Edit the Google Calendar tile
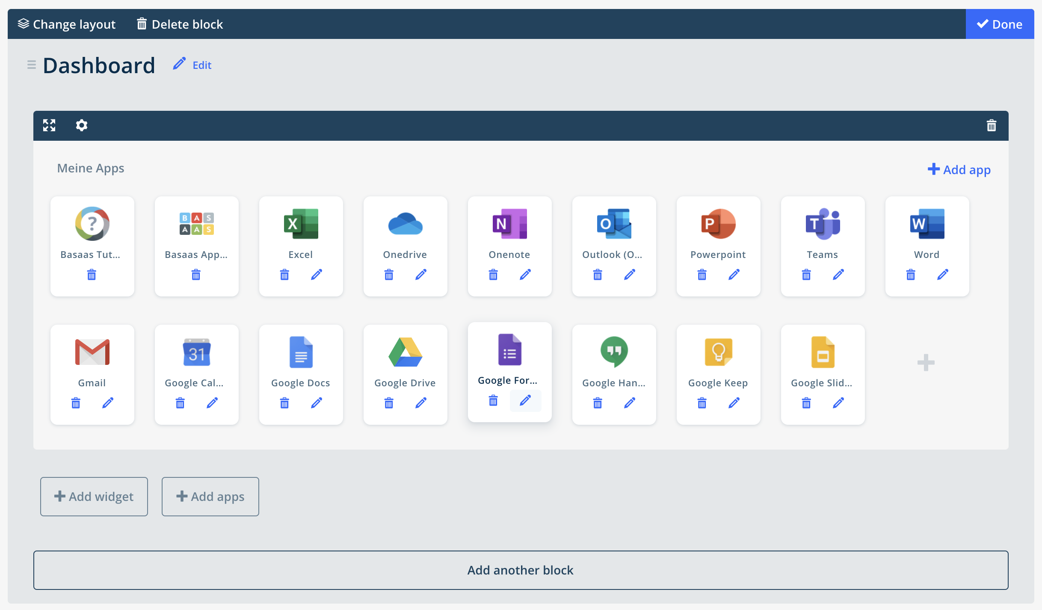Viewport: 1042px width, 610px height. [x=212, y=403]
